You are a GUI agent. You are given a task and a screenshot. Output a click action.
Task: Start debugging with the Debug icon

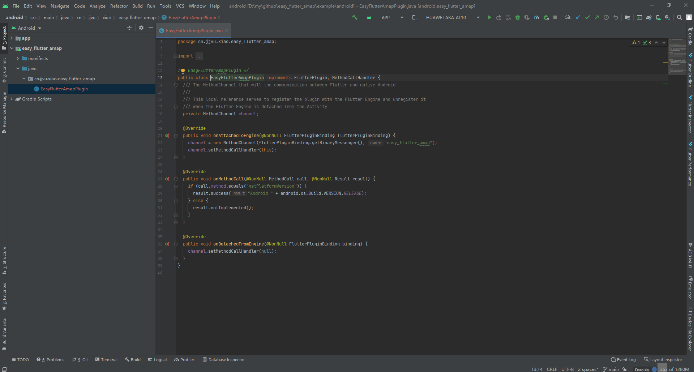coord(518,17)
